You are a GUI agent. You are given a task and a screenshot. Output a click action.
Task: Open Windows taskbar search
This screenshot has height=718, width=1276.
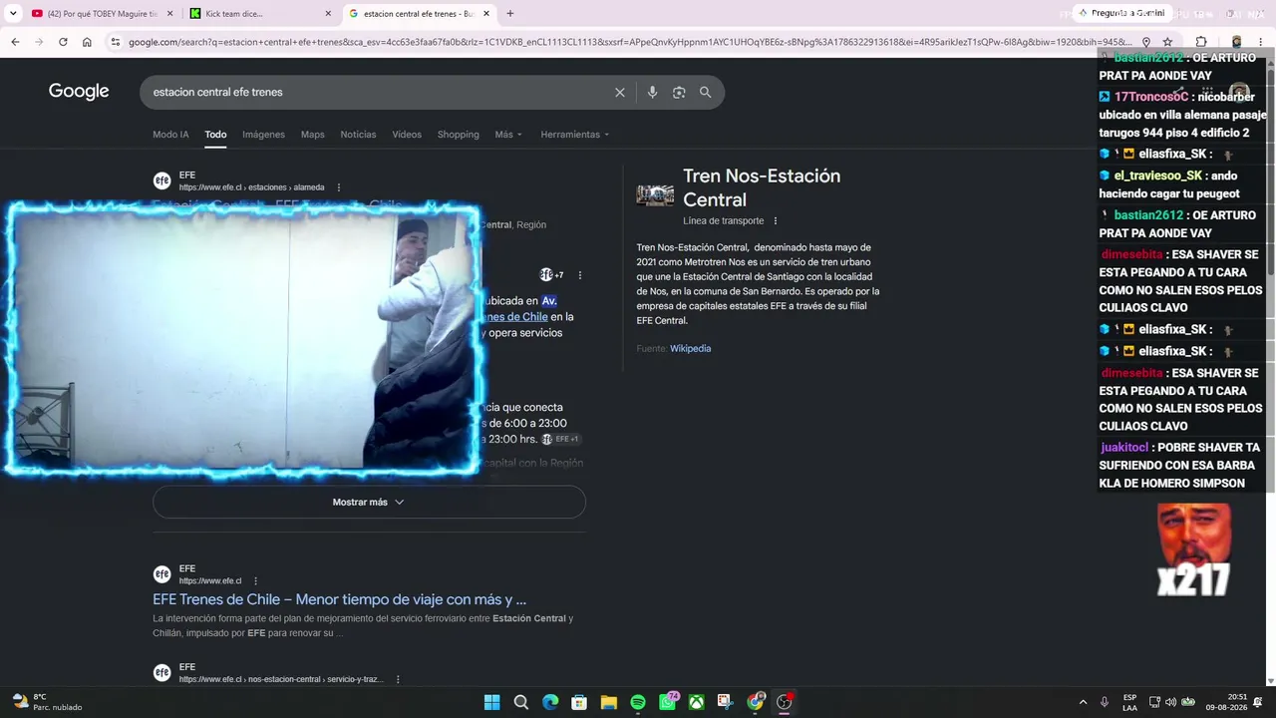520,702
